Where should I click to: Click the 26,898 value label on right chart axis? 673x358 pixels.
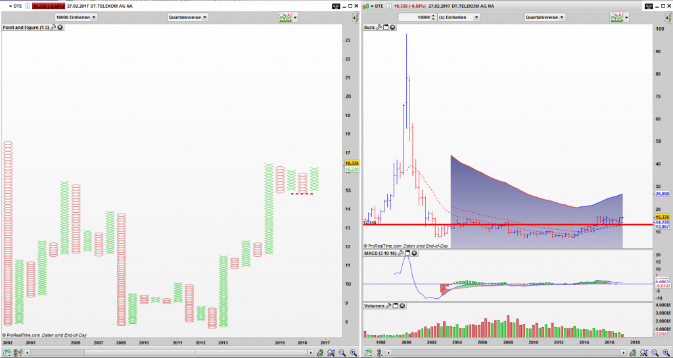[662, 194]
